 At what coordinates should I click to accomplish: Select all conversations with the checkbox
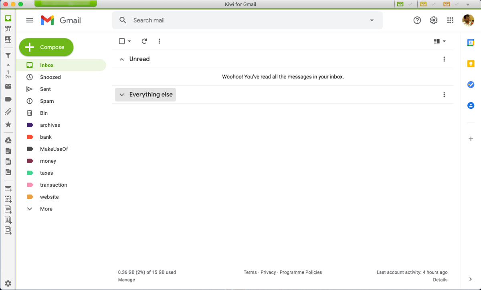point(121,41)
